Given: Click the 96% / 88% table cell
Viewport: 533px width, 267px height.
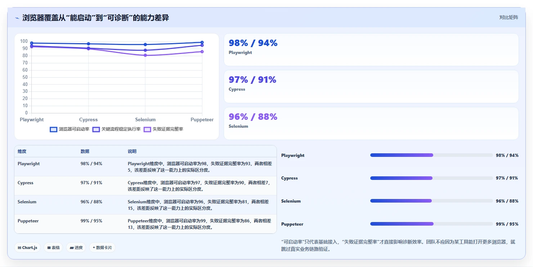Looking at the screenshot, I should tap(91, 202).
